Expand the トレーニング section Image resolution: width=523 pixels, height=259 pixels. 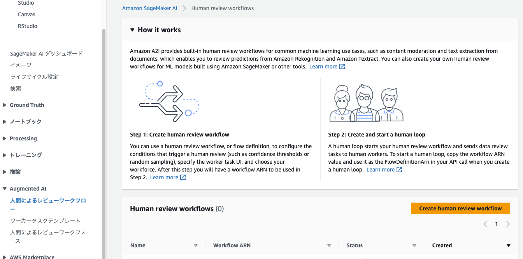5,155
